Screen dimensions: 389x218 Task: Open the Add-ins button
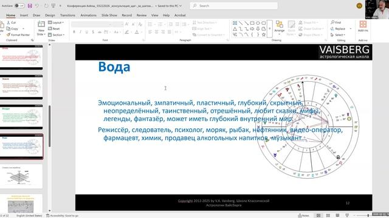(363, 26)
